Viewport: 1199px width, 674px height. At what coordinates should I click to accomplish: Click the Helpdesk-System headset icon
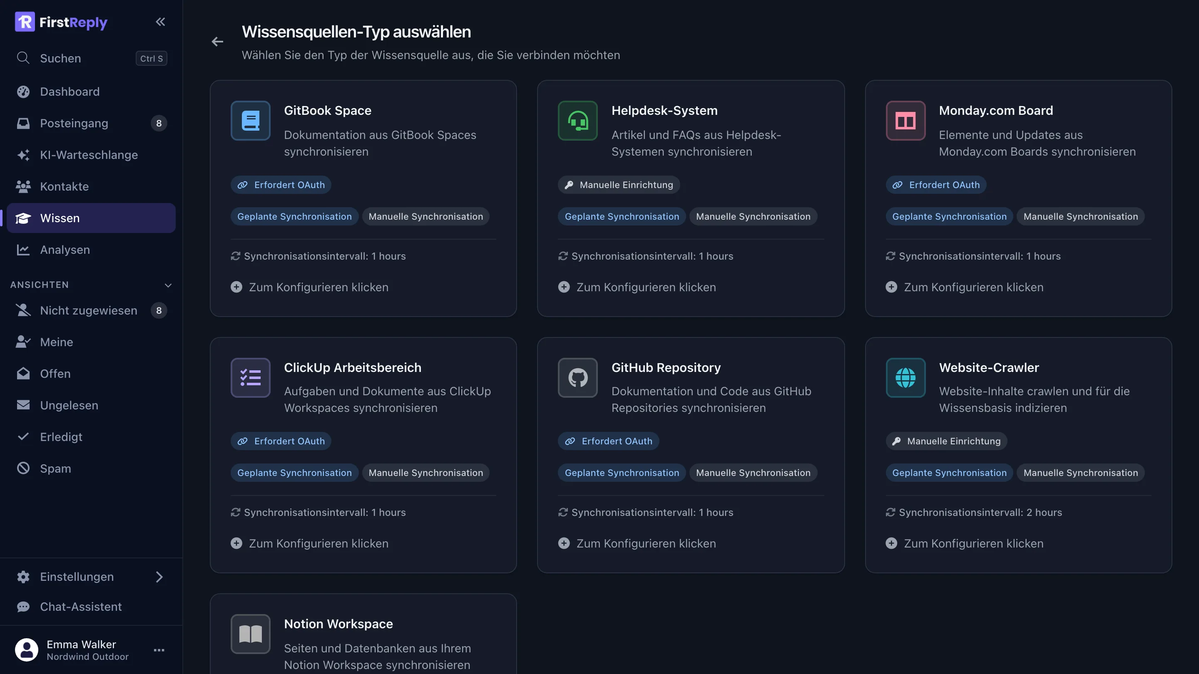pos(577,121)
